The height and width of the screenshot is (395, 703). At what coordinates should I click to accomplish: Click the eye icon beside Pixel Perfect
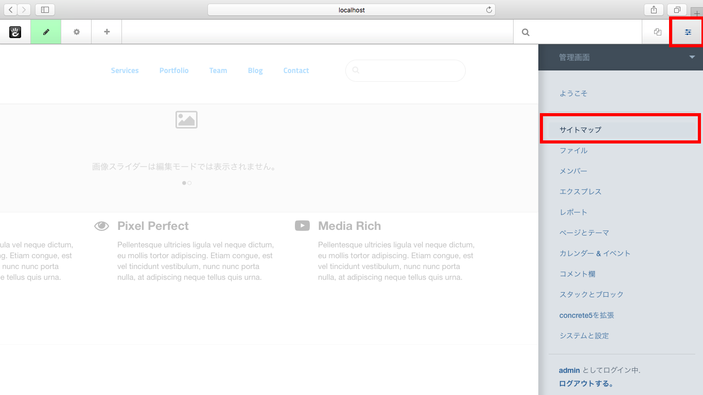pyautogui.click(x=102, y=226)
